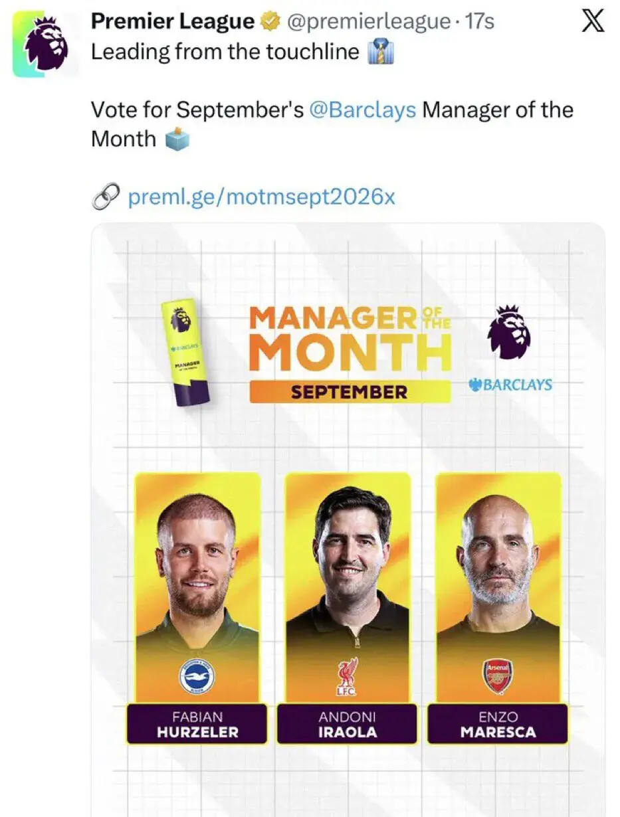Open the @premierleague handle
Screen dimensions: 620x817
(368, 22)
